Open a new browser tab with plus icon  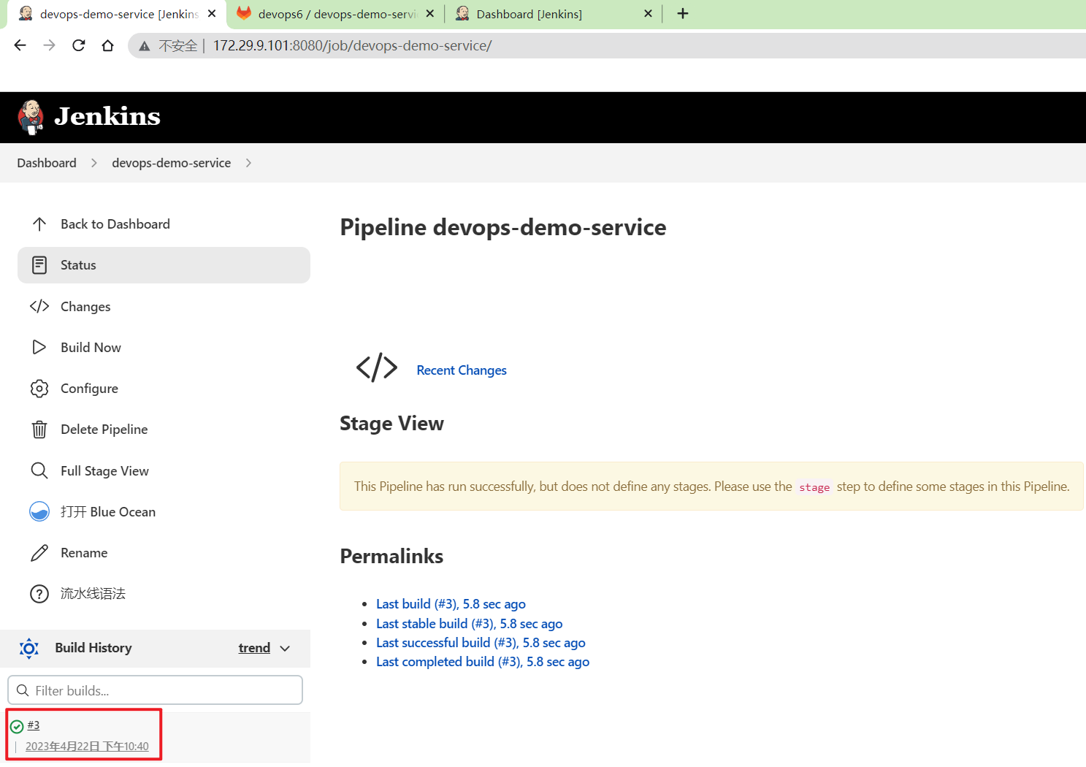point(683,13)
